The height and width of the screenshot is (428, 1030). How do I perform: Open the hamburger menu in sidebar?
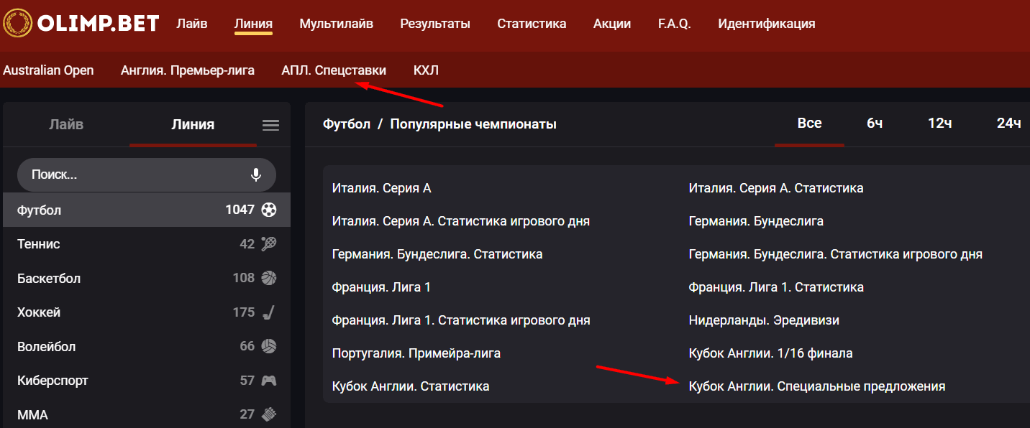point(270,125)
